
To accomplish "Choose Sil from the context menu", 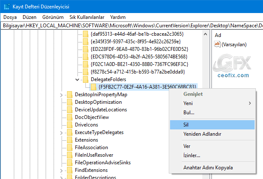I will point(212,125).
